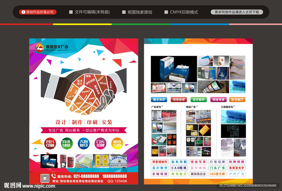Click 证件快照 segment on the handshake
282x191 pixels.
(90, 81)
